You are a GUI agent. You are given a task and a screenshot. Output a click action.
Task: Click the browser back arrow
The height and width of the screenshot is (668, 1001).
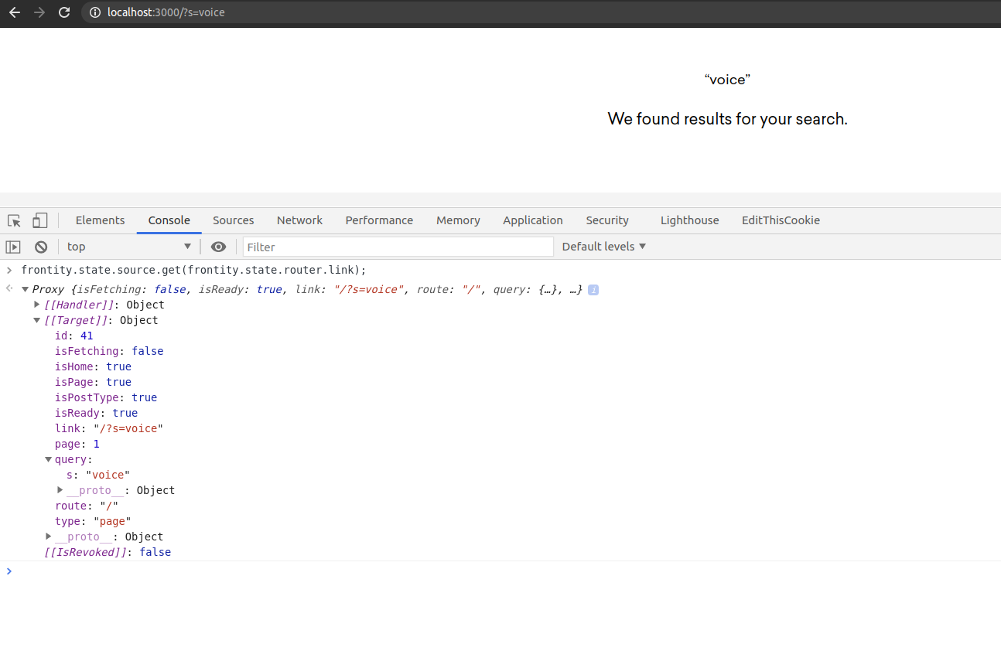pos(14,12)
